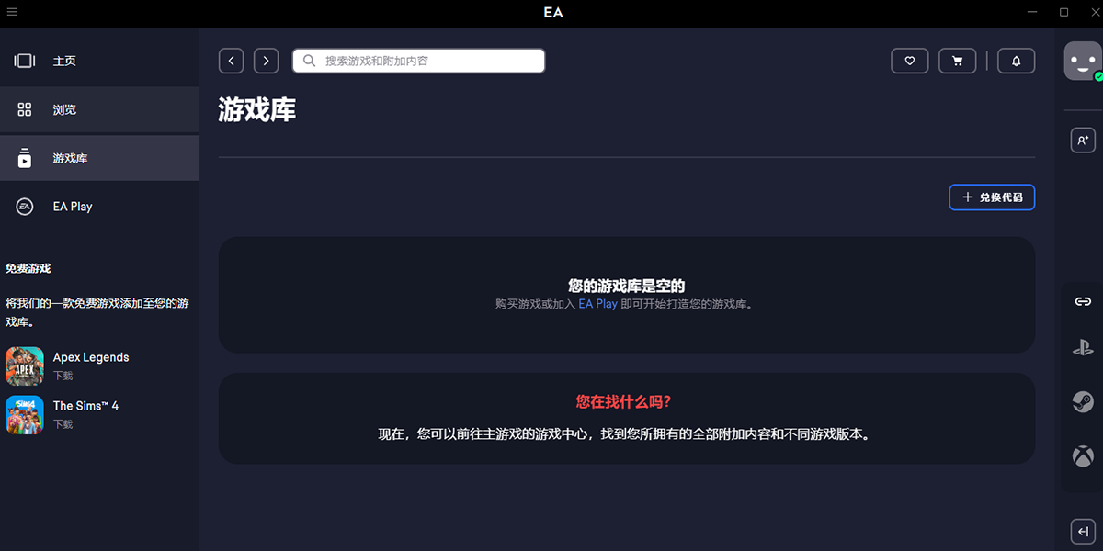Open EA Play in the sidebar

[x=99, y=207]
